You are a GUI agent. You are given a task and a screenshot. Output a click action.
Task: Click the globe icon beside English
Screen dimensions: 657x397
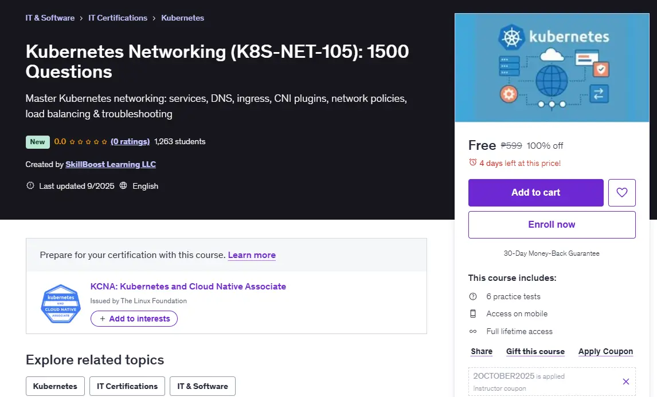[123, 185]
